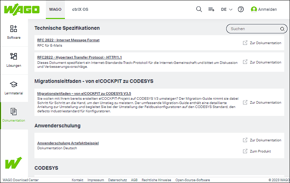Open the help question mark icon
290x183 pixels.
(x=241, y=9)
